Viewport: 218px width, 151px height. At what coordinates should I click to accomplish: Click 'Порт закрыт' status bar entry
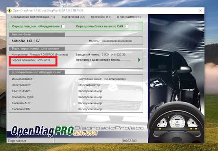(x=17, y=141)
